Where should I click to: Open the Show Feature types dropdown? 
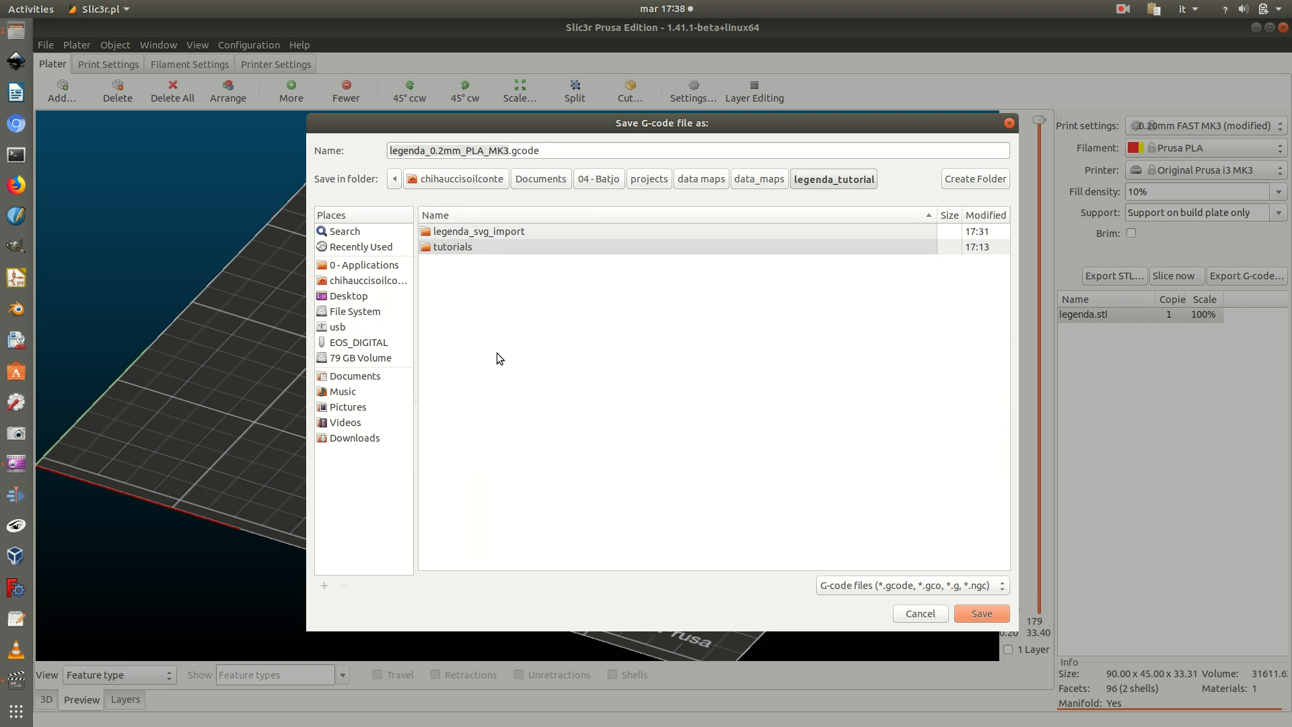343,675
